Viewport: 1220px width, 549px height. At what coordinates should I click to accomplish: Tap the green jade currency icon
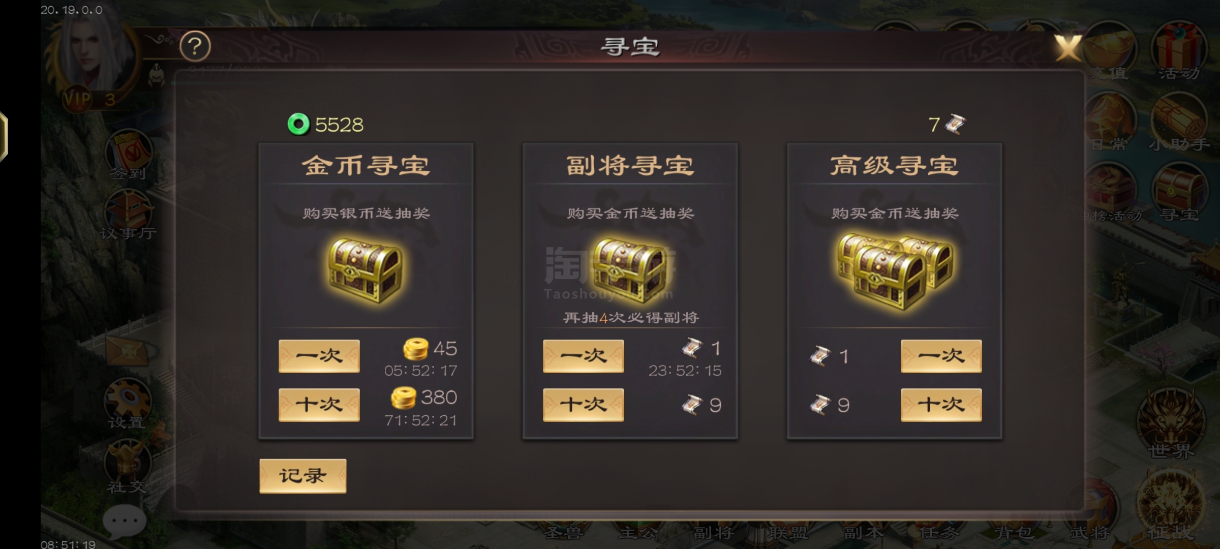(x=298, y=125)
